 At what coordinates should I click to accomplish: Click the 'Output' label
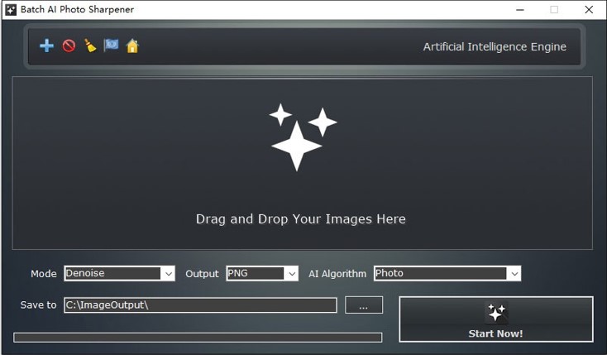point(202,274)
